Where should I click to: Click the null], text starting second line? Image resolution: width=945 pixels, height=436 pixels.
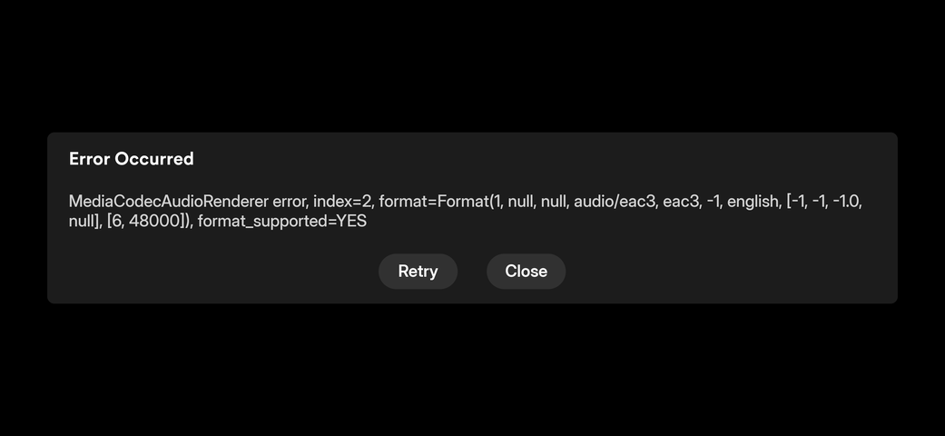pos(85,222)
